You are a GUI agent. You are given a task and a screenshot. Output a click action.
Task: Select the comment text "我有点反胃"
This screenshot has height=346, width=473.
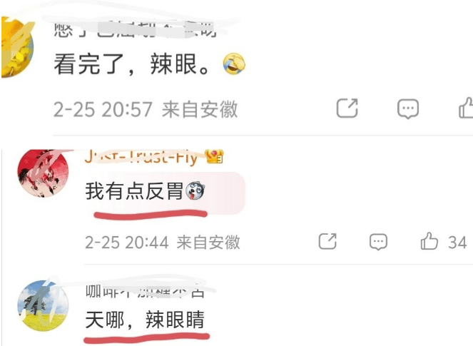pos(135,191)
